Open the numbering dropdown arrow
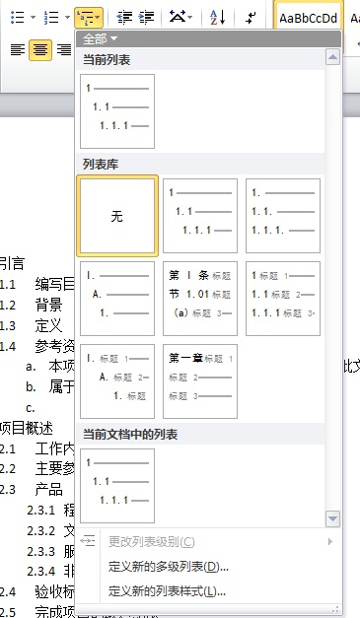The image size is (360, 618). 67,18
